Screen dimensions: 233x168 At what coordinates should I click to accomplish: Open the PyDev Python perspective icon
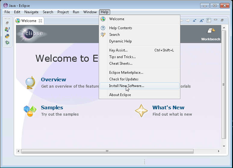pos(7,36)
